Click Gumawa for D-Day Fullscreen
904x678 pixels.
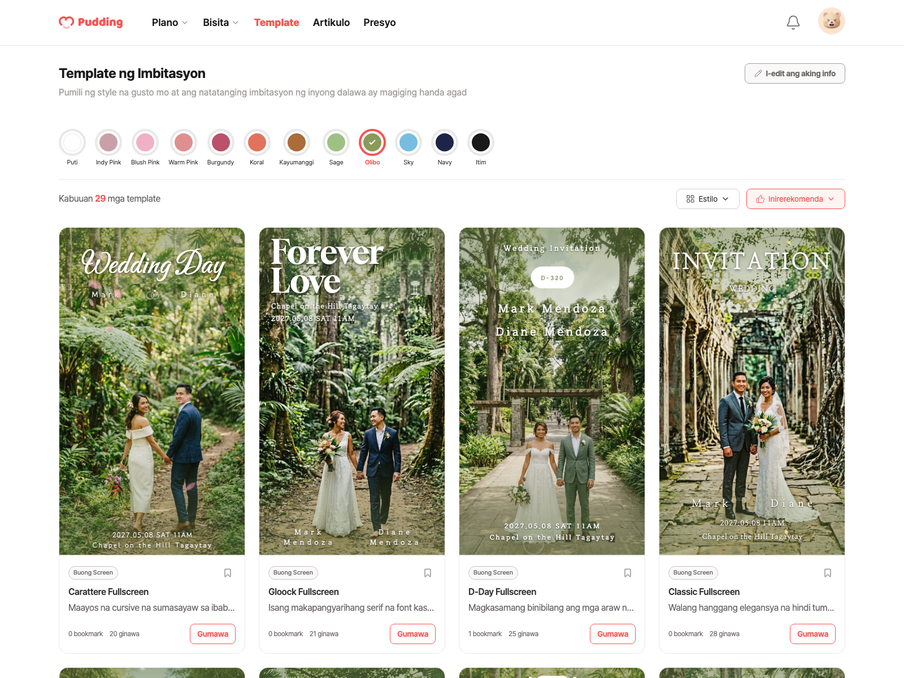coord(612,634)
